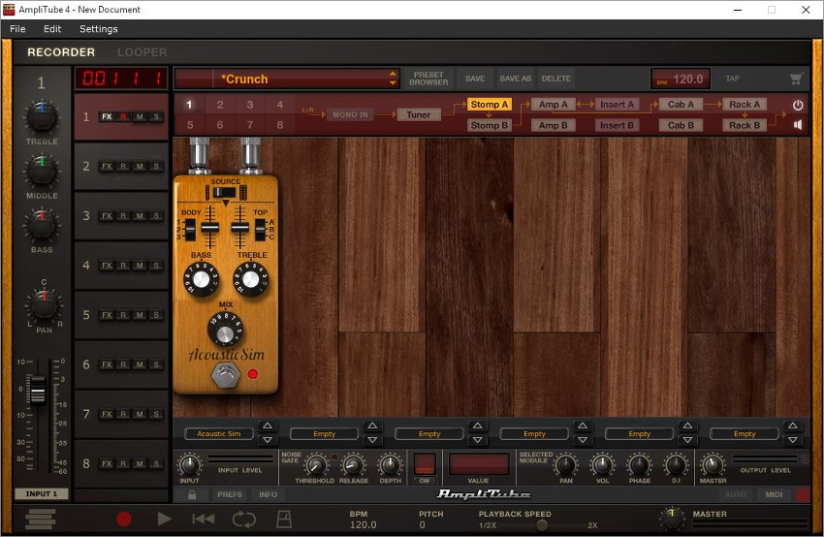Toggle the metronome icon

284,520
